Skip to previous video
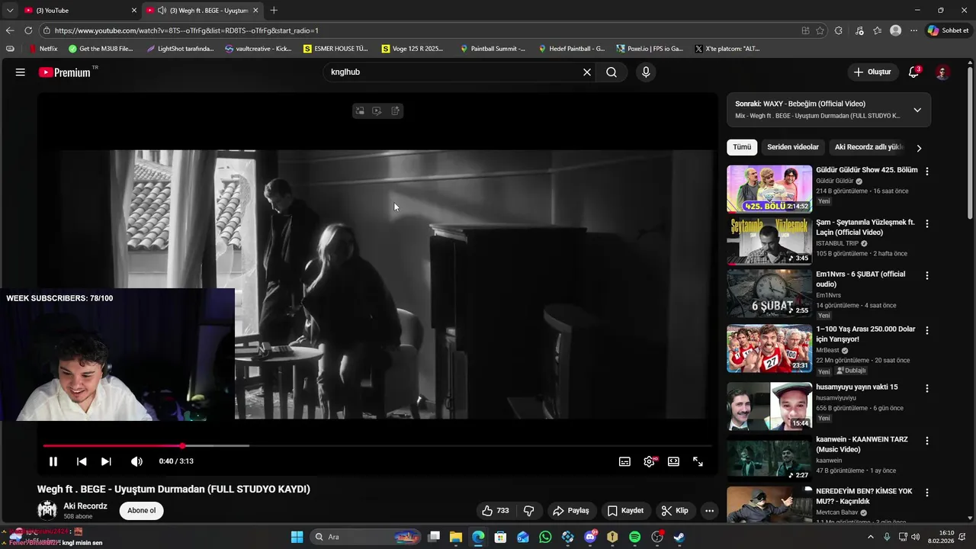Image resolution: width=976 pixels, height=549 pixels. tap(82, 461)
